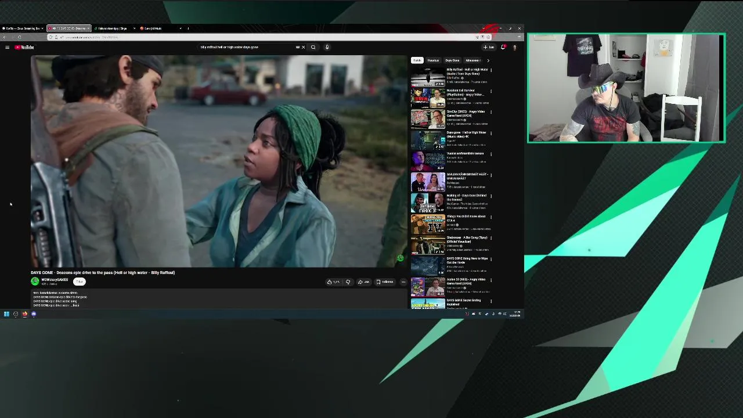
Task: Open the Discord taskbar icon
Action: pyautogui.click(x=34, y=314)
